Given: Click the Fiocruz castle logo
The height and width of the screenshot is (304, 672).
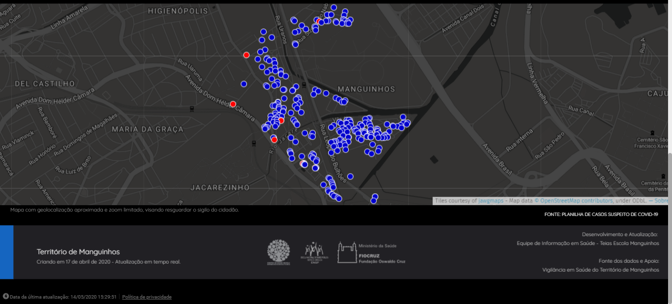Looking at the screenshot, I should click(x=346, y=252).
